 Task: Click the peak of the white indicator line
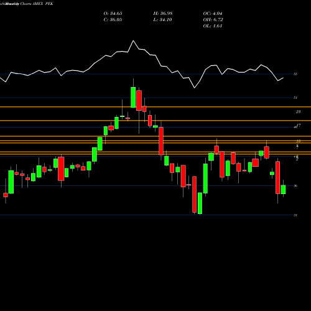(x=133, y=41)
